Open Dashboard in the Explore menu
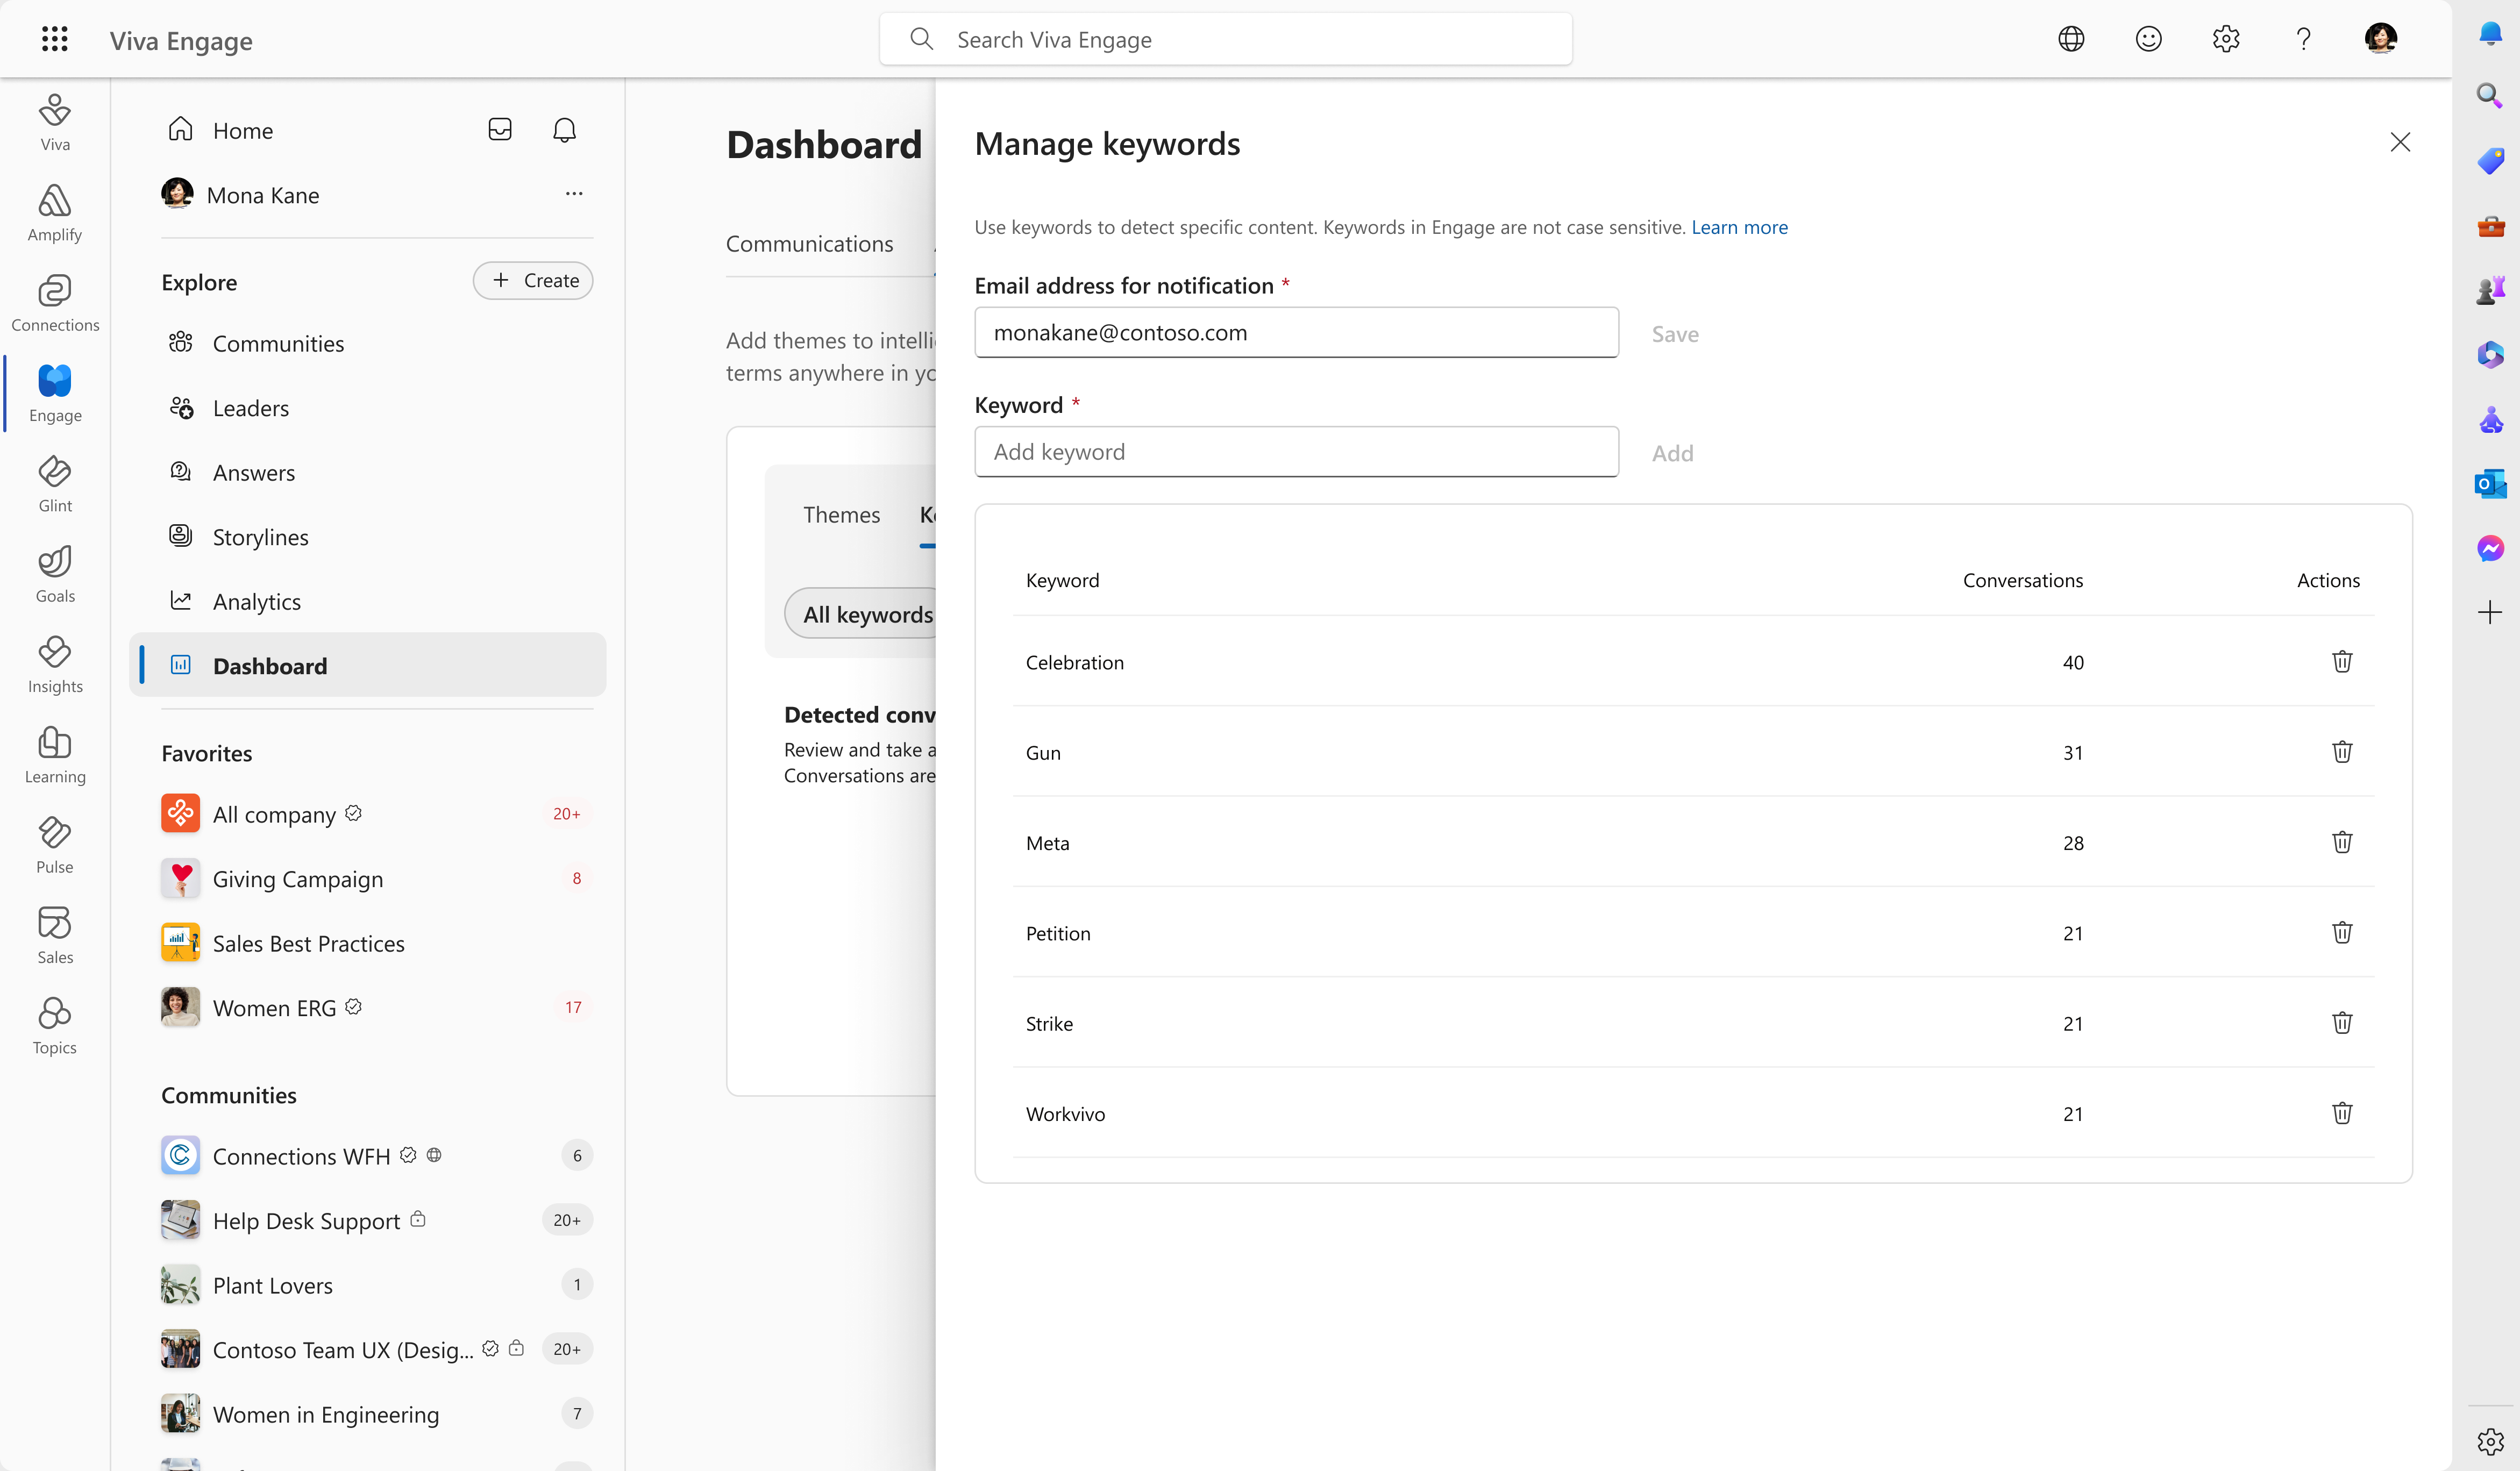 click(x=367, y=666)
